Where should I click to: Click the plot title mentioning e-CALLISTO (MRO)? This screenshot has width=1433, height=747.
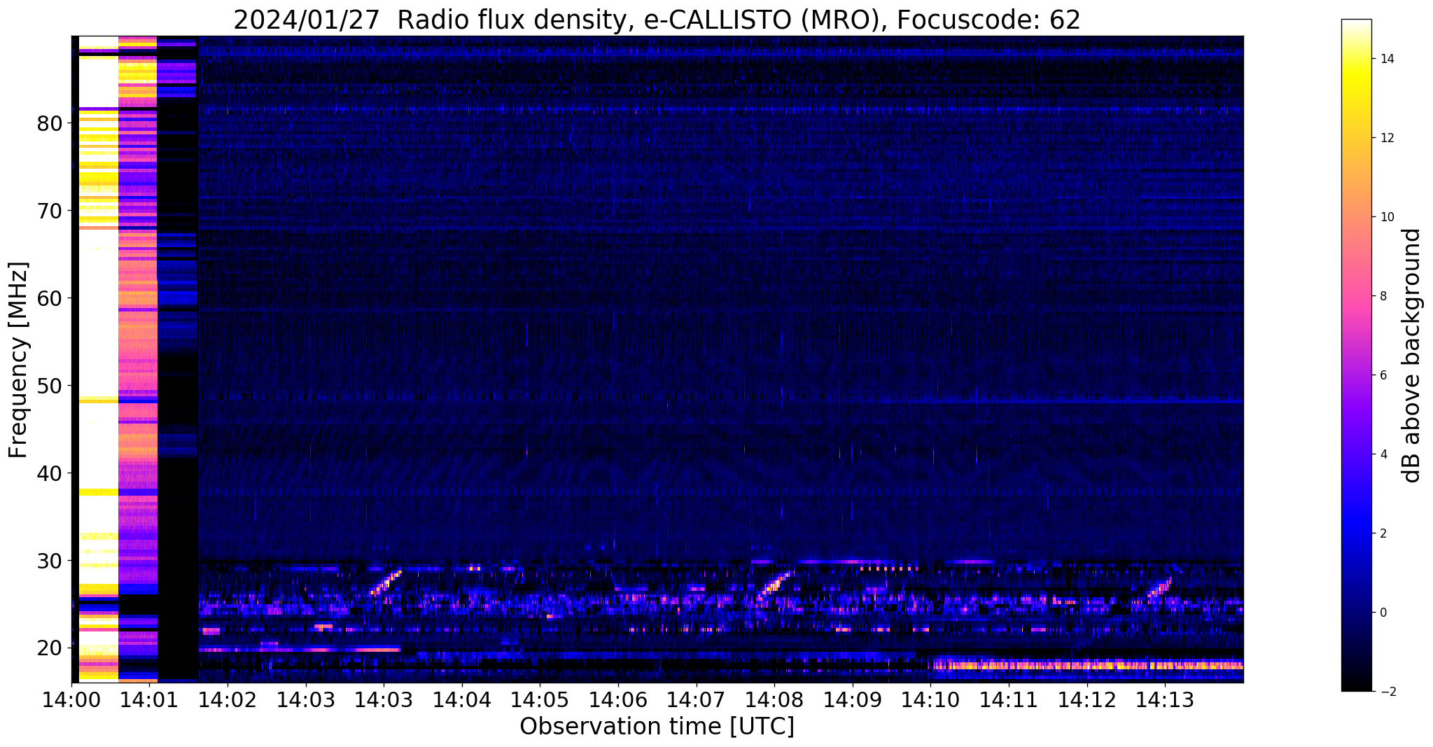[x=657, y=19]
